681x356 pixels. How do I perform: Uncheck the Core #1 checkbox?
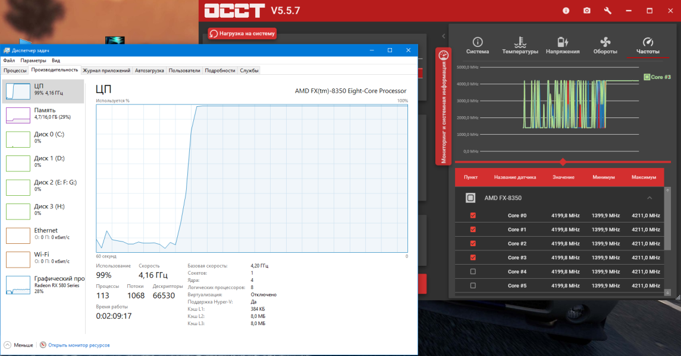pos(473,230)
